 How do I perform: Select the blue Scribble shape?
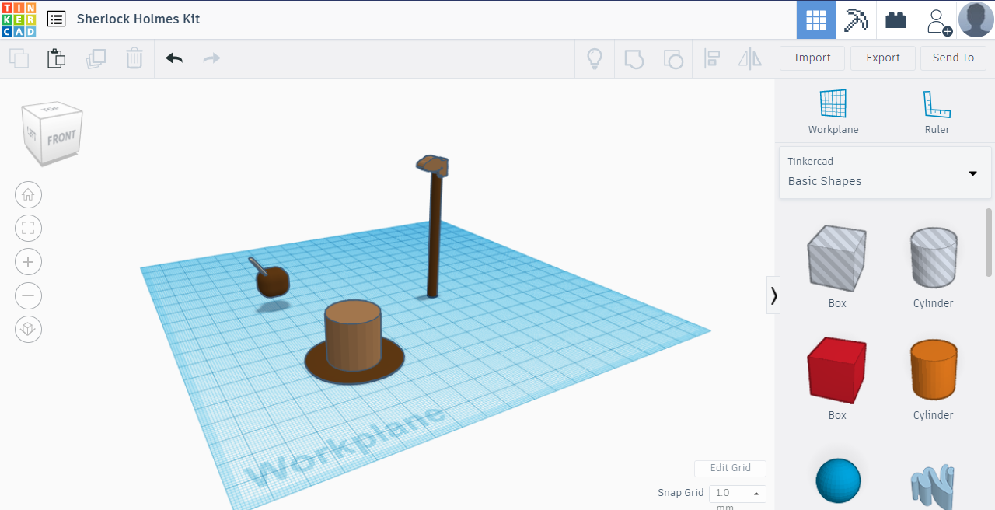point(933,486)
